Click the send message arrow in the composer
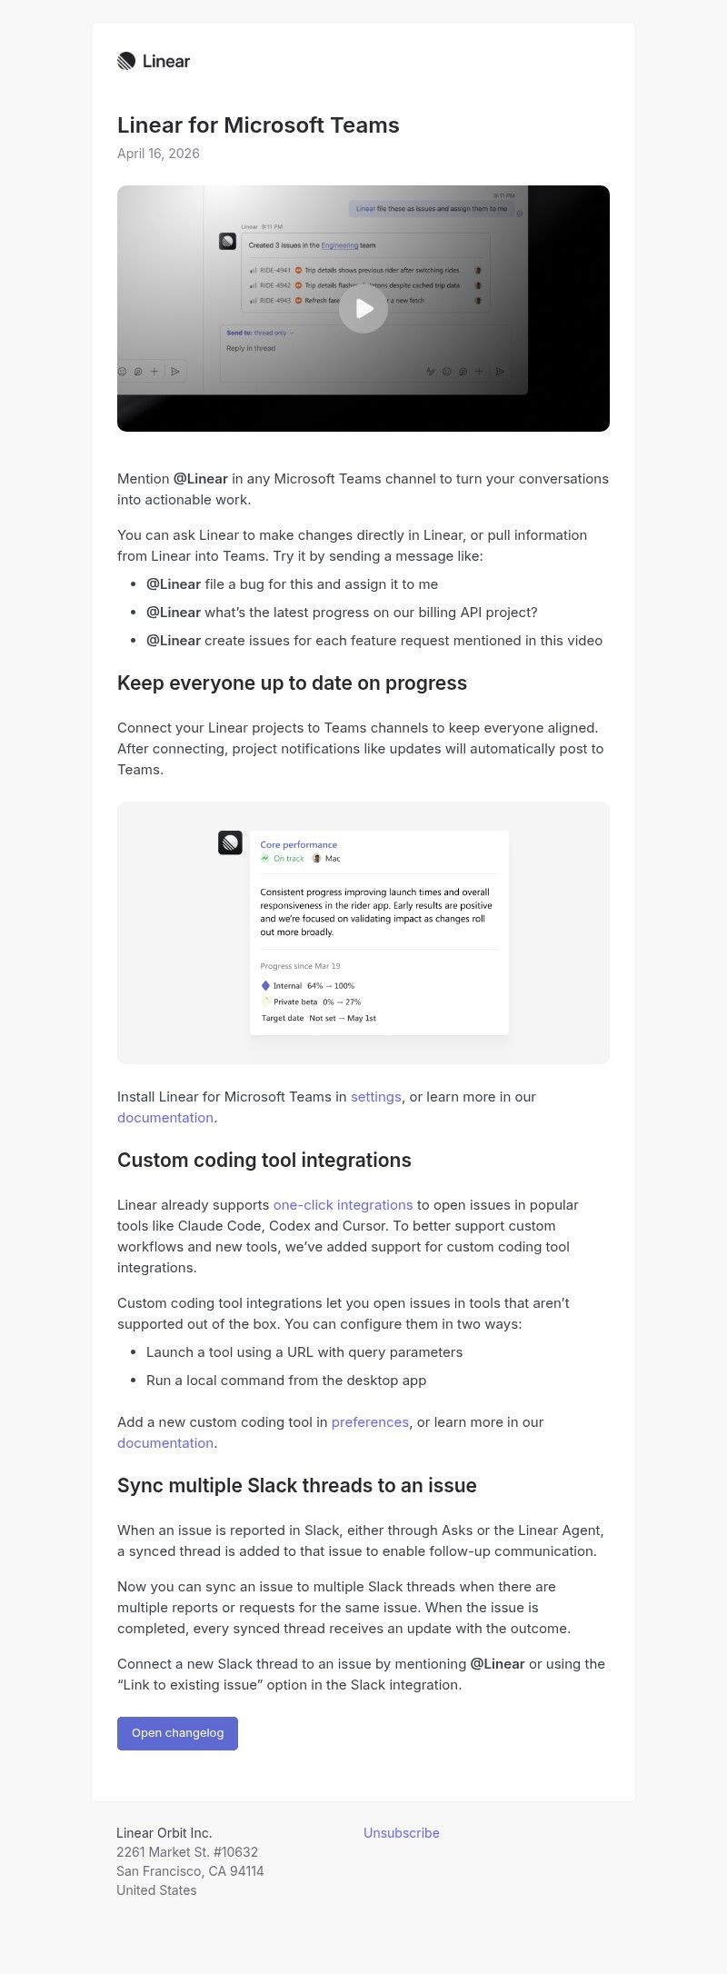The height and width of the screenshot is (1974, 727). tap(501, 372)
